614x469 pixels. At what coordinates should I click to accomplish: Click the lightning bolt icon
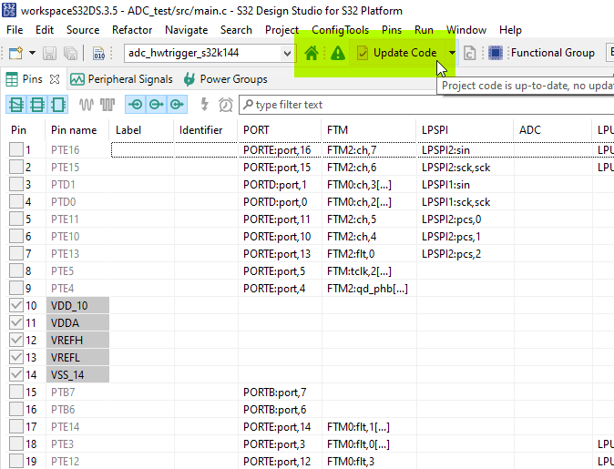pyautogui.click(x=204, y=105)
